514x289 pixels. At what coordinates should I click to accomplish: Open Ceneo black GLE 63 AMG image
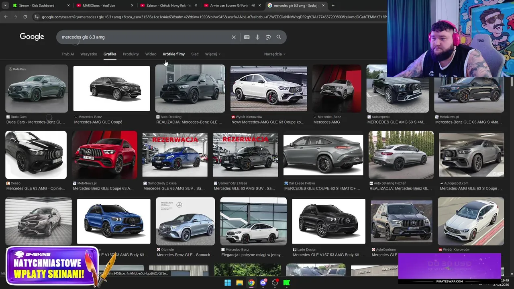point(36,155)
